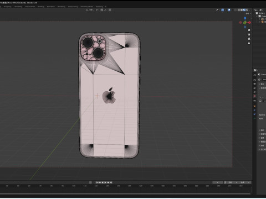
Task: Open the transform orientation dropdown in viewport header
Action: click(x=90, y=10)
